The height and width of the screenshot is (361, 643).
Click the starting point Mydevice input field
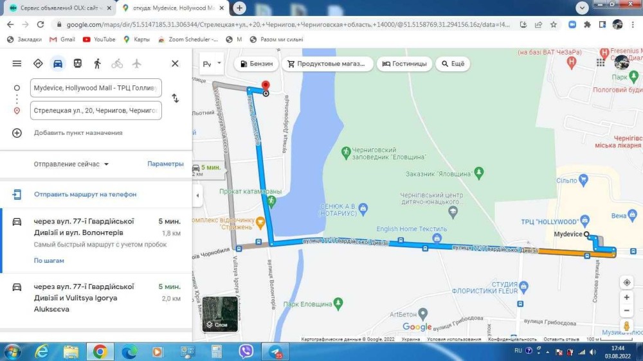95,88
